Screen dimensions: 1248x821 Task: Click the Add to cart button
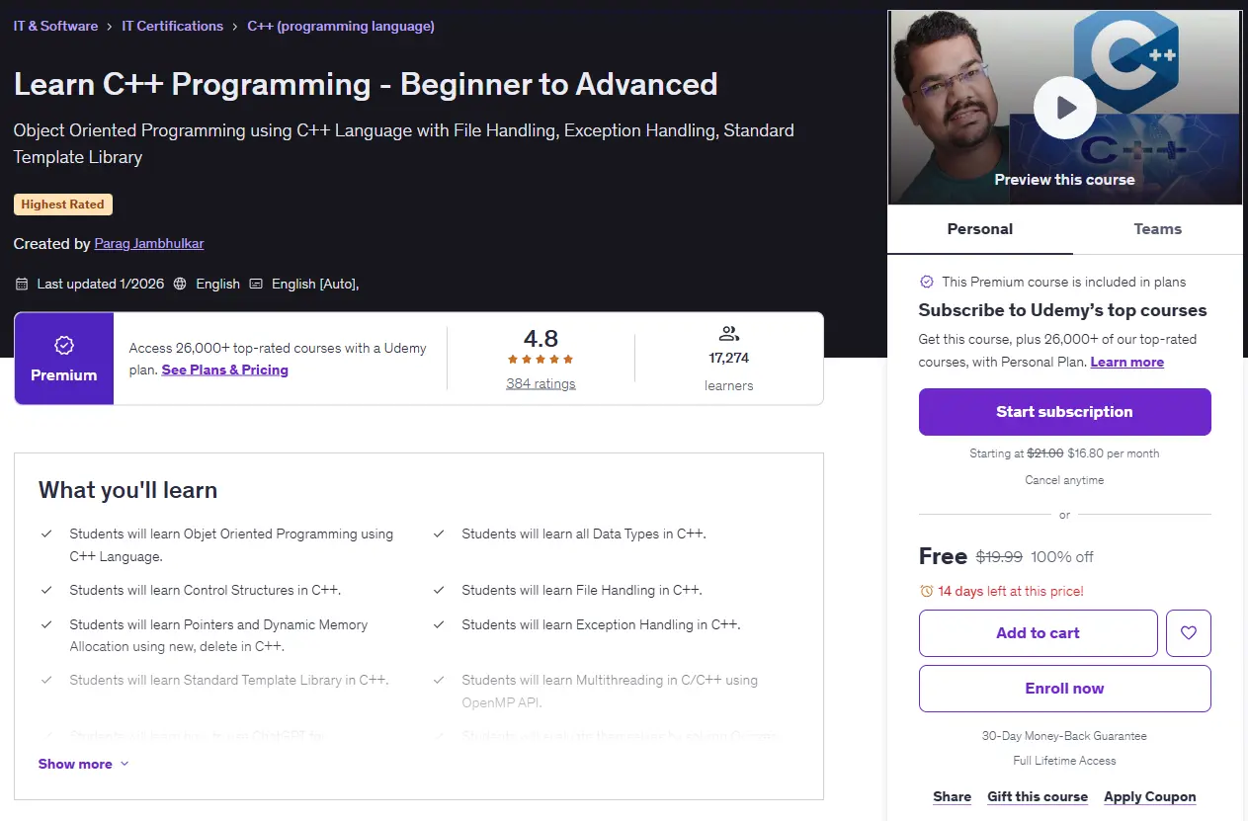[1039, 633]
